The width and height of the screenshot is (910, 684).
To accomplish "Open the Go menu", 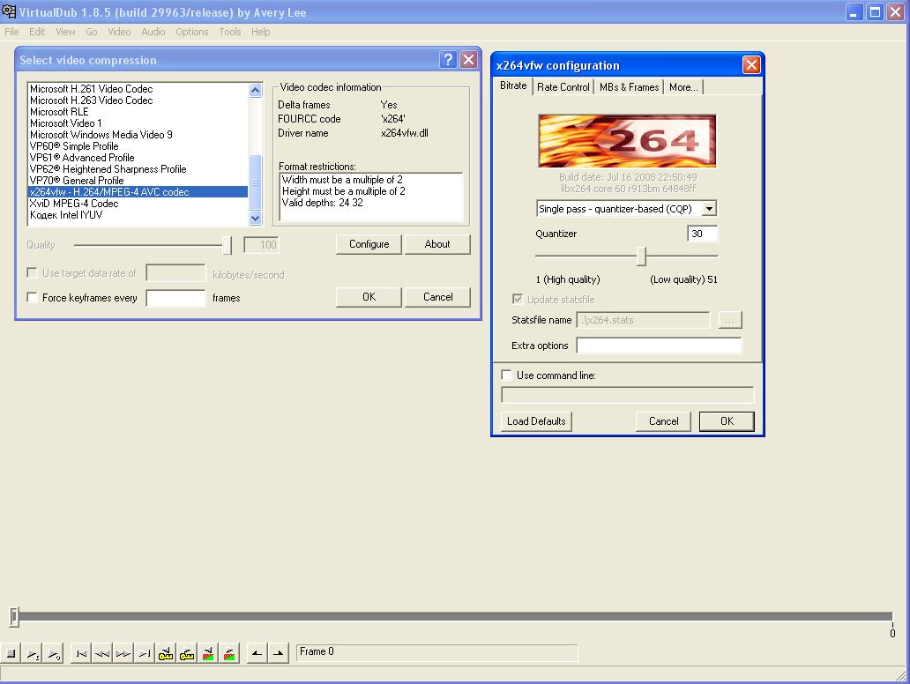I will coord(92,32).
